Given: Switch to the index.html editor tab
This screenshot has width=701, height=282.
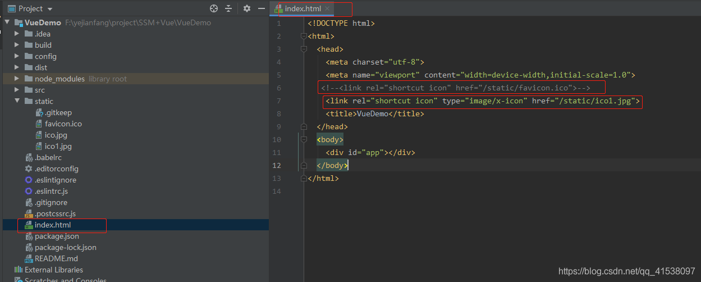Looking at the screenshot, I should coord(303,9).
